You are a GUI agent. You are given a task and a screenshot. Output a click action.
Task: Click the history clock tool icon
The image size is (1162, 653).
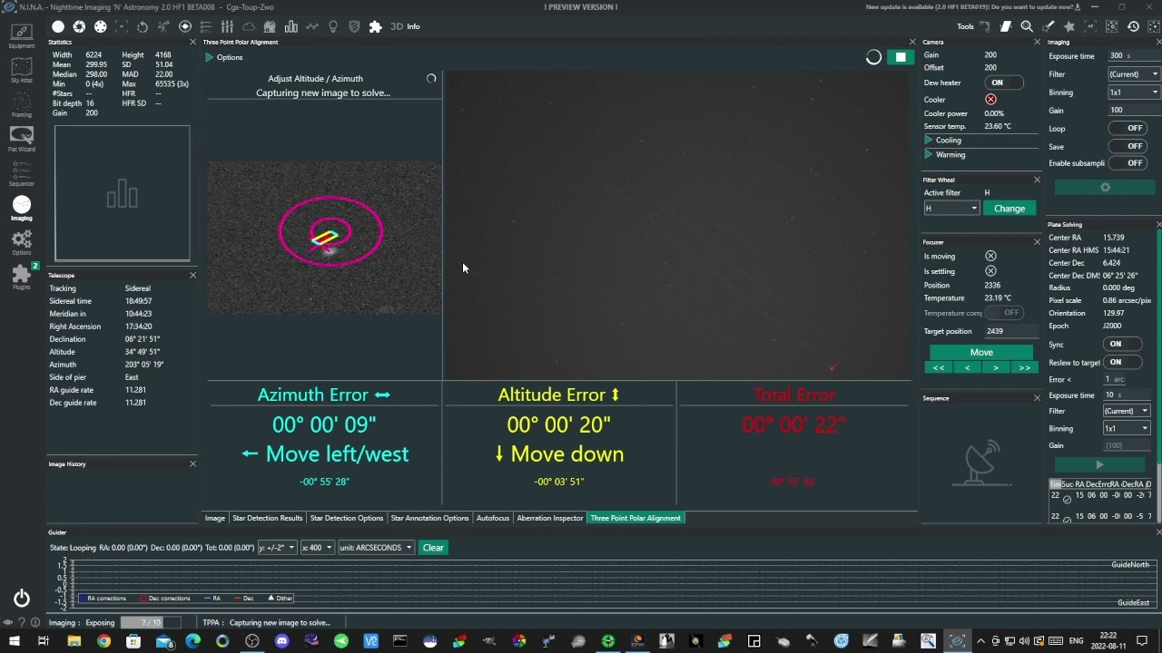[1133, 26]
